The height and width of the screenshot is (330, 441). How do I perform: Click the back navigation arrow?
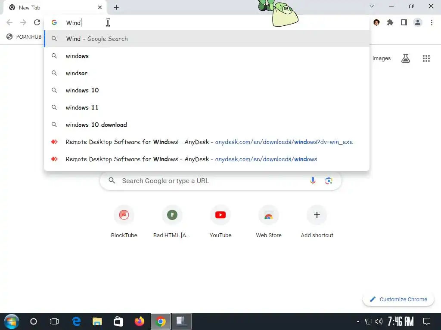click(9, 22)
